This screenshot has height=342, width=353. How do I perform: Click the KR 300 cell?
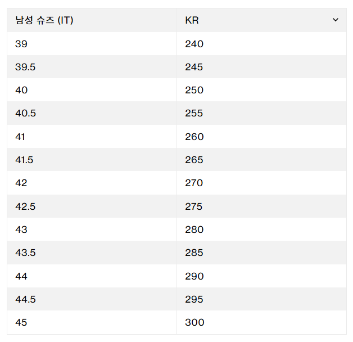194,322
